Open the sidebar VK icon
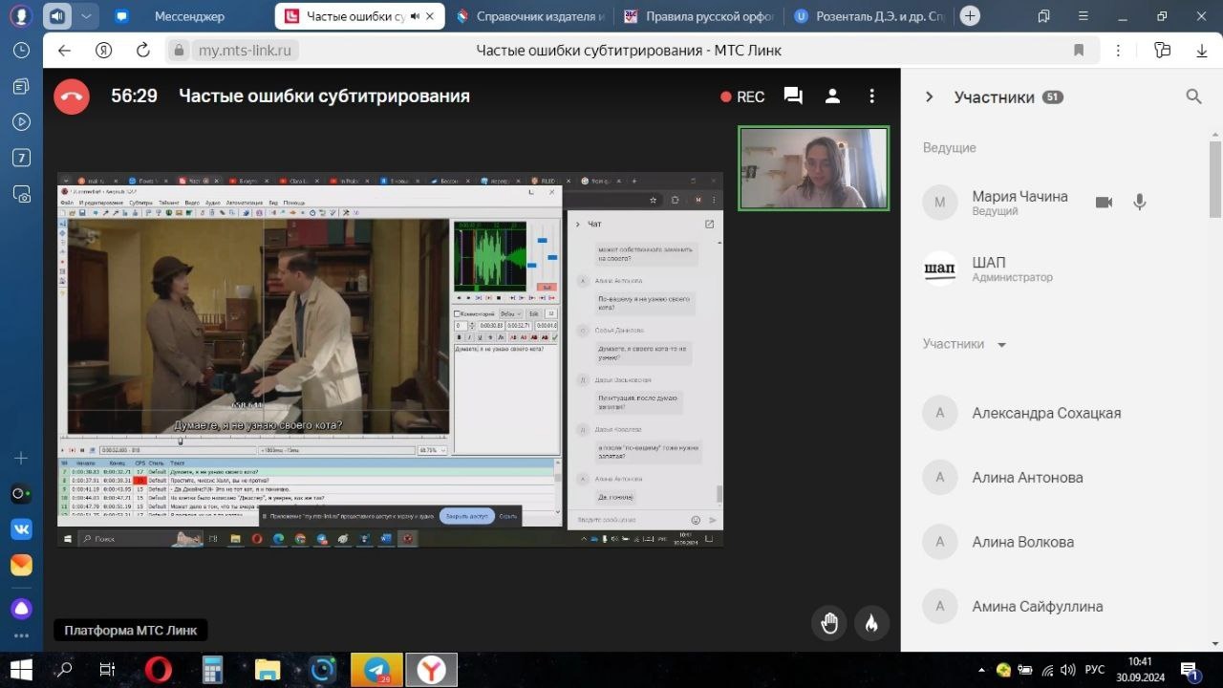Screen dimensions: 1223x688 21,528
